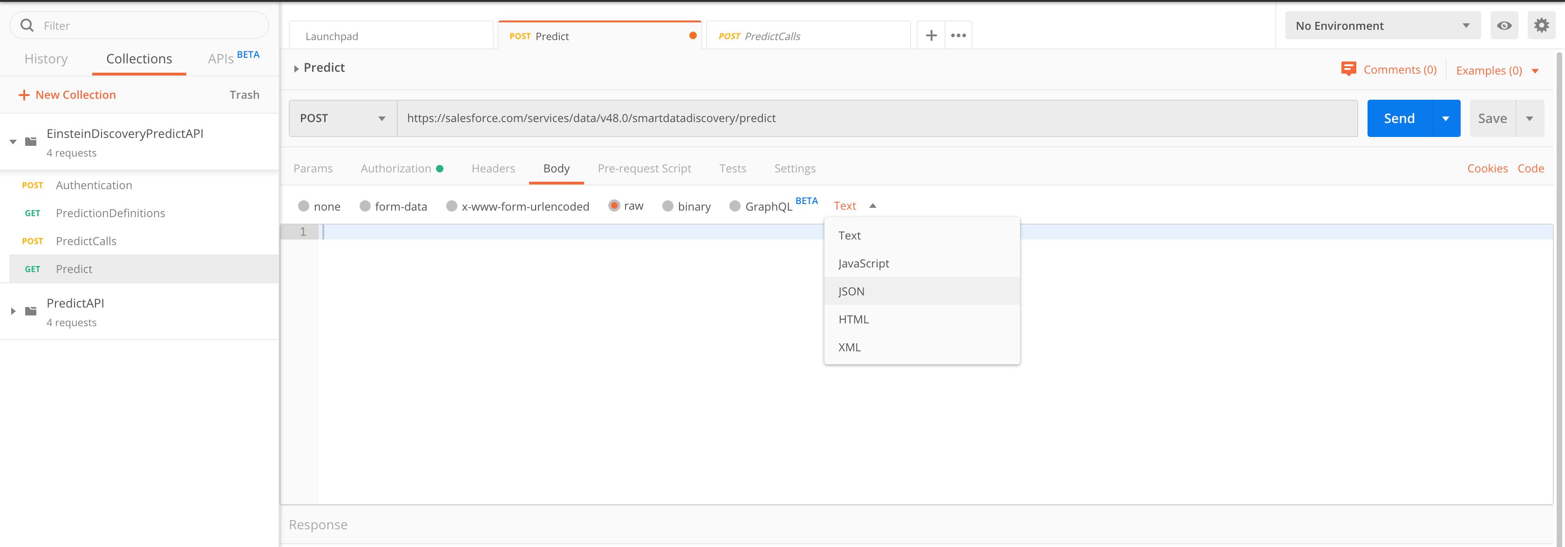Open the Cookies link
Viewport: 1565px width, 547px height.
[x=1487, y=168]
